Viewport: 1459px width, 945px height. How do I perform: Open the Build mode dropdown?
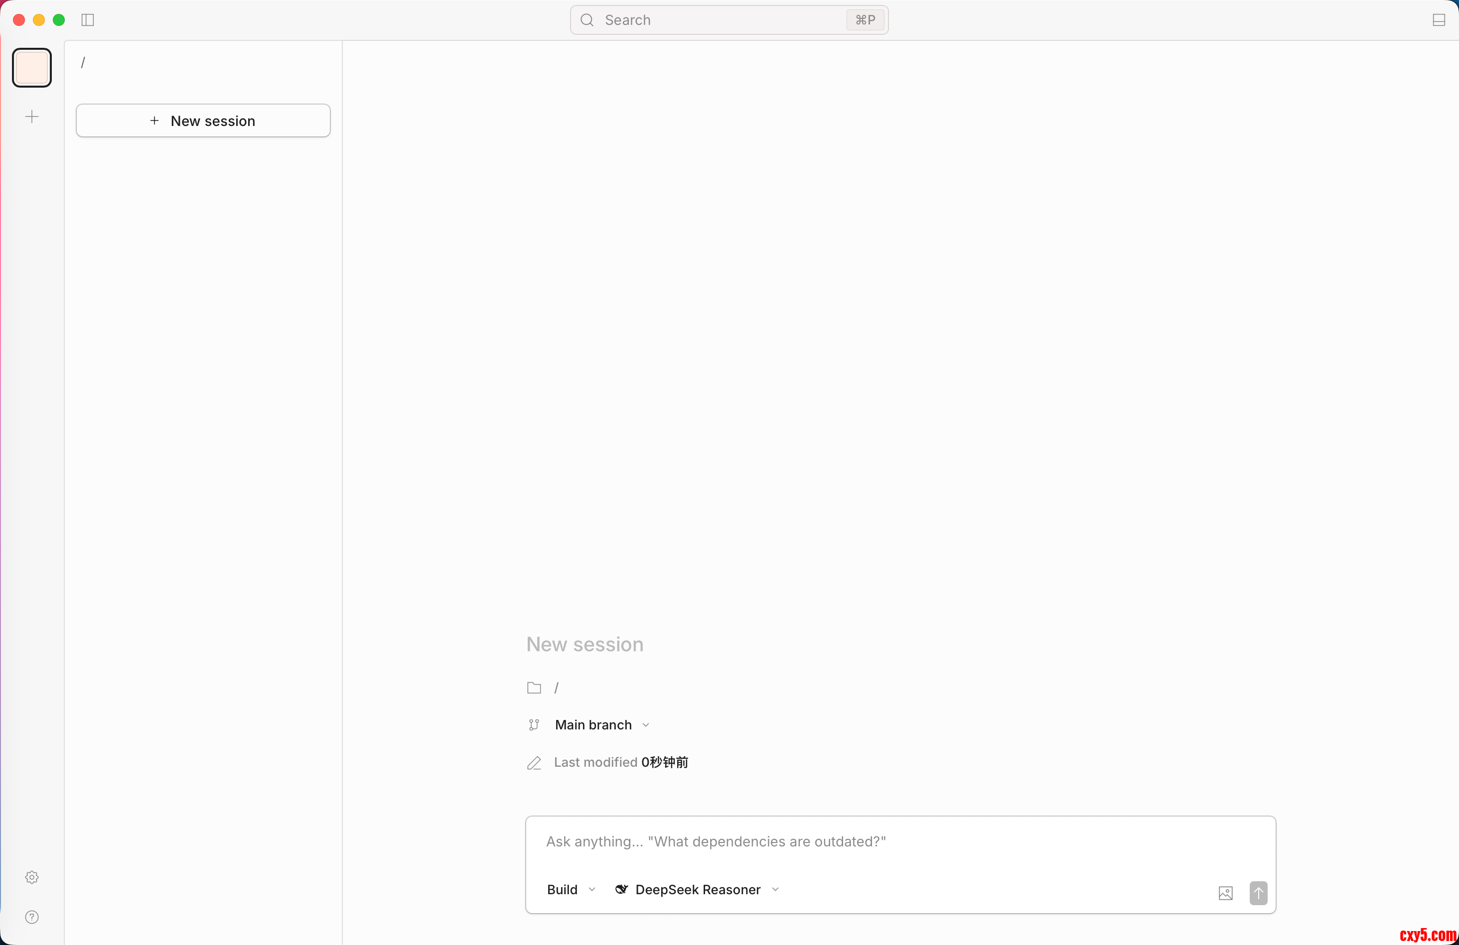click(571, 889)
